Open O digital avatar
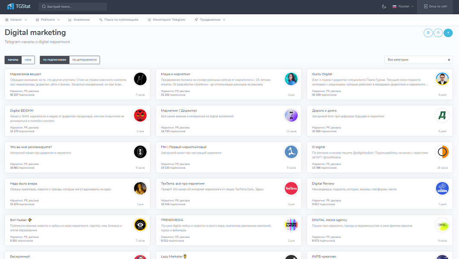 [x=442, y=152]
